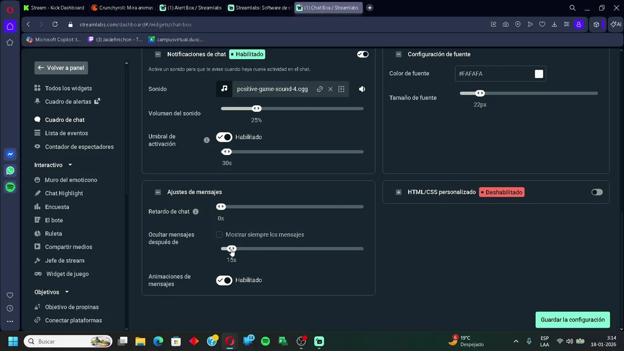
Task: Click the Windows taskbar search box
Action: point(68,341)
